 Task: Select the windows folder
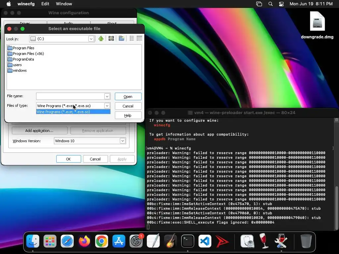[17, 70]
